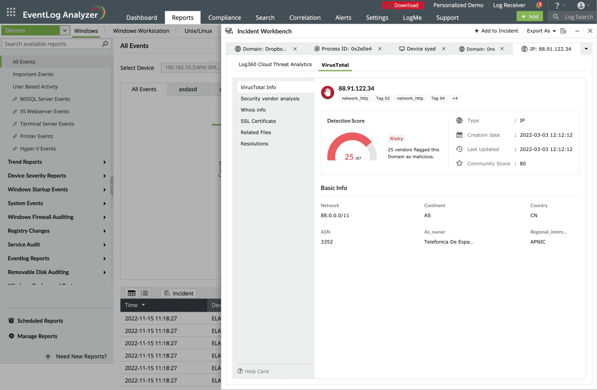Open the Manage Reports gear icon
597x390 pixels.
coord(11,336)
